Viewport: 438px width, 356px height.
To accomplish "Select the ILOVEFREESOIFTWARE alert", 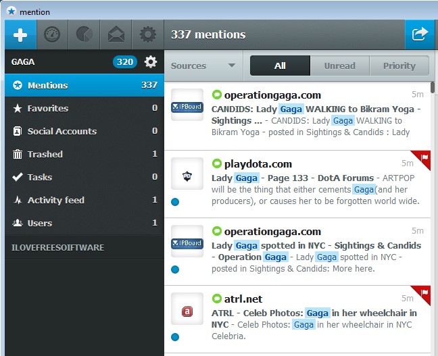I will coord(84,247).
